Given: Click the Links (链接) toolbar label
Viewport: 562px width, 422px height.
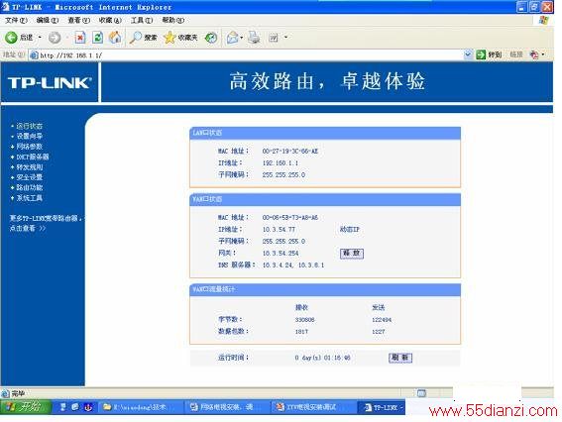Looking at the screenshot, I should point(516,54).
